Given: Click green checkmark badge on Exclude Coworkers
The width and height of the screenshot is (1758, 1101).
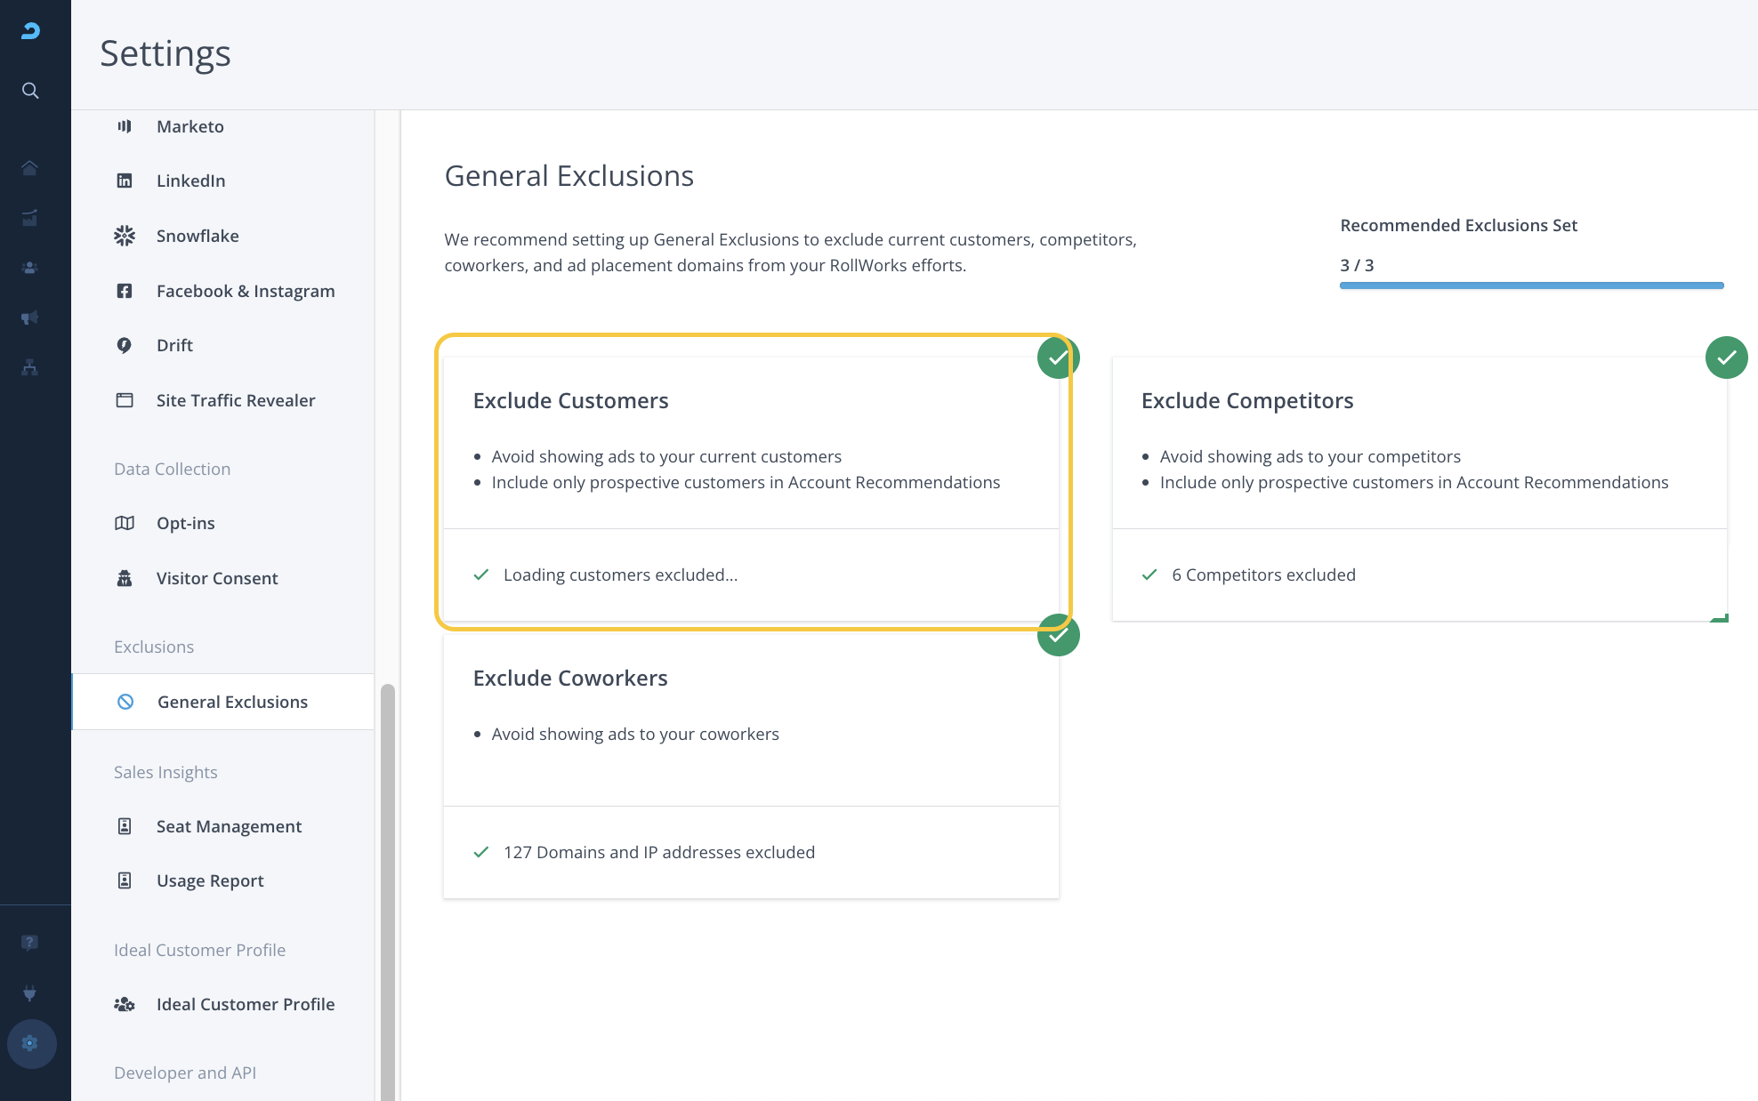Looking at the screenshot, I should pyautogui.click(x=1058, y=635).
